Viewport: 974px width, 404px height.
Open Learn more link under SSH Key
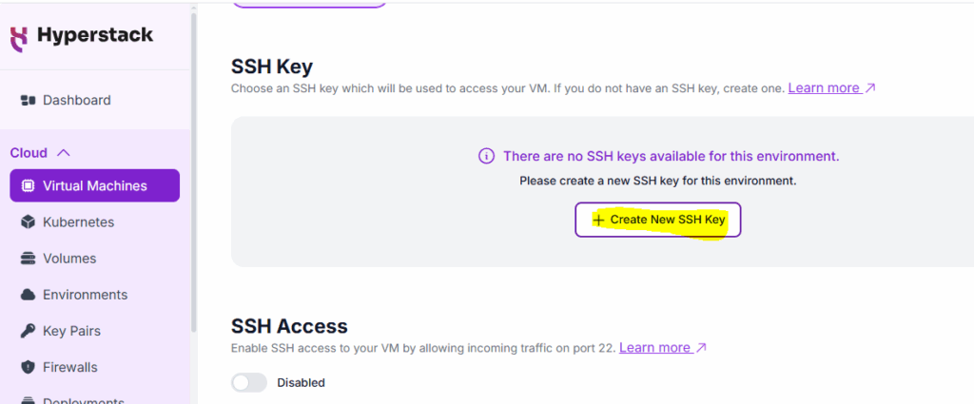(x=831, y=87)
